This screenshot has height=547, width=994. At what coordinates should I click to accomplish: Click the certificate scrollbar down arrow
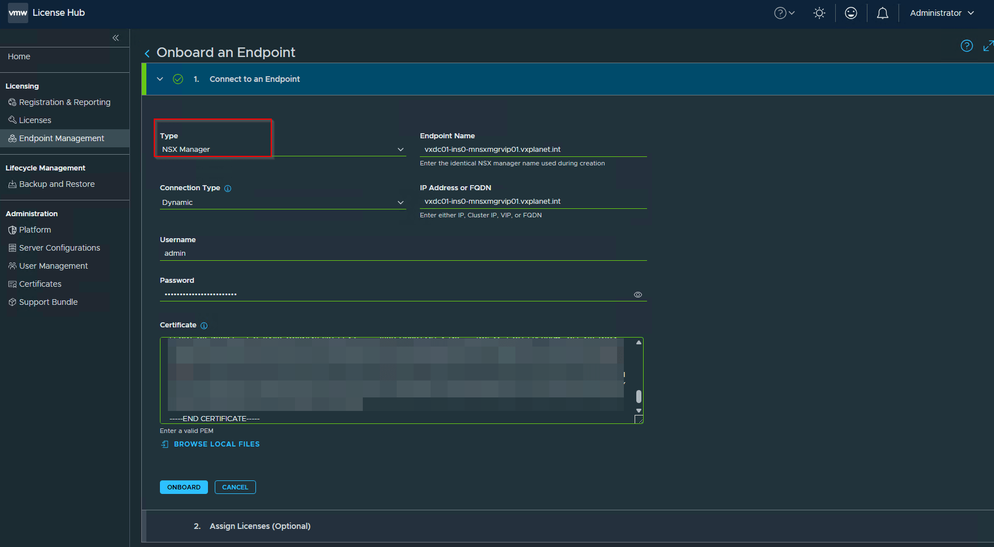pos(639,410)
